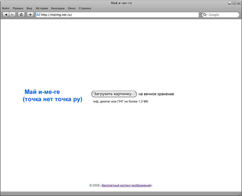
Task: Click the blue Май и-ме-ге site title
Action: point(42,92)
